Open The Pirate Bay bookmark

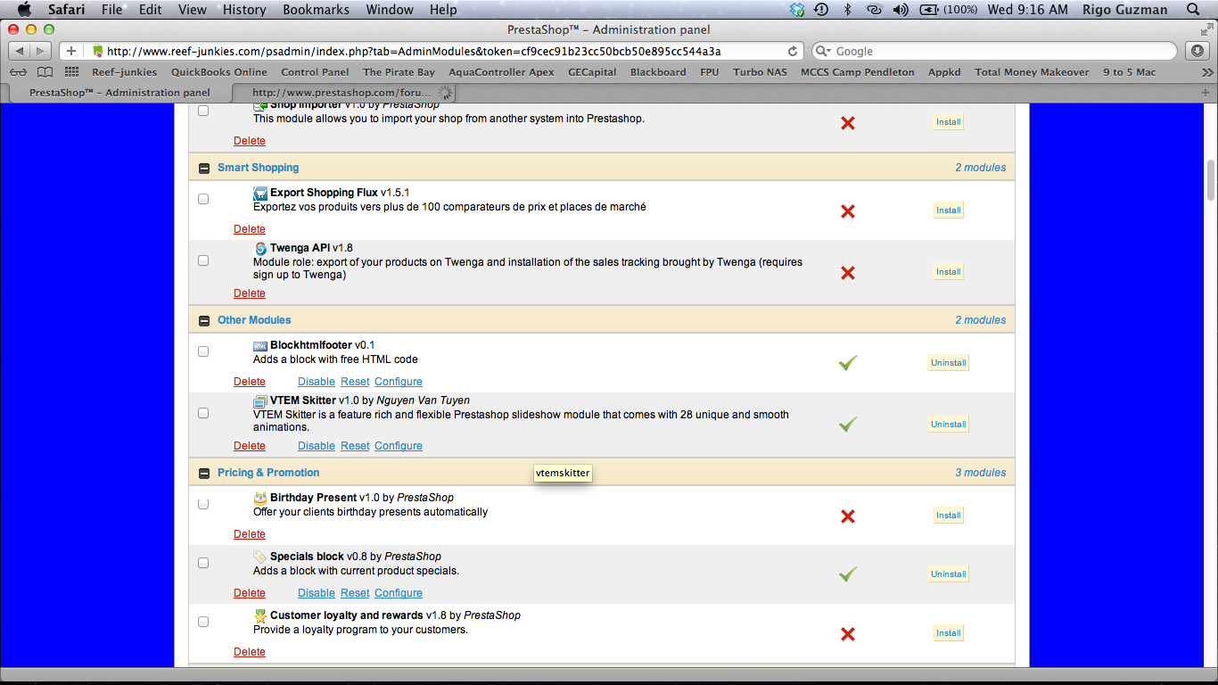point(399,72)
